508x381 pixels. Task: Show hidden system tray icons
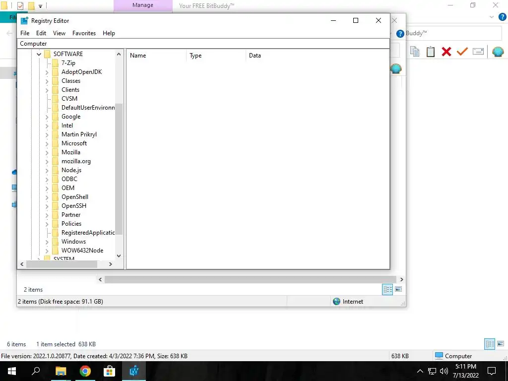click(x=420, y=371)
